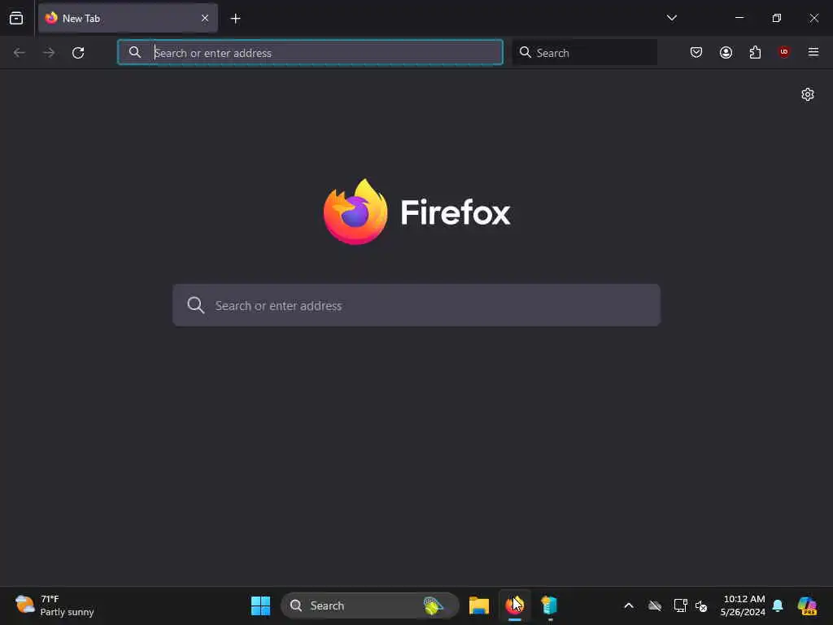The height and width of the screenshot is (625, 833).
Task: Go back one page
Action: 20,53
